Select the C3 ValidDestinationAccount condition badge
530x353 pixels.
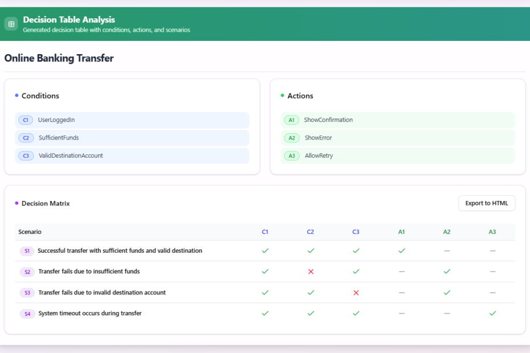pyautogui.click(x=26, y=155)
